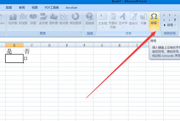Select column G header
The width and height of the screenshot is (180, 121).
pos(102,45)
